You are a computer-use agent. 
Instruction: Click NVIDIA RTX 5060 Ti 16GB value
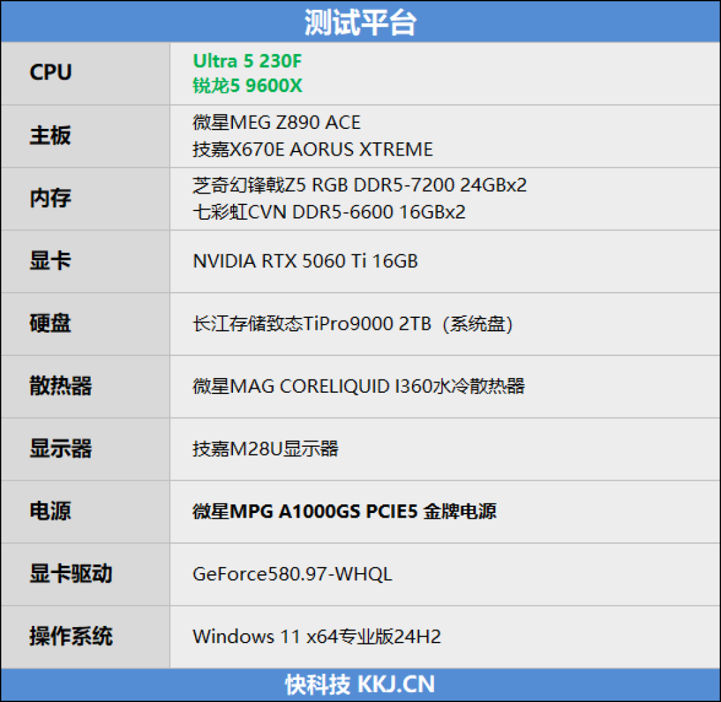[x=305, y=261]
